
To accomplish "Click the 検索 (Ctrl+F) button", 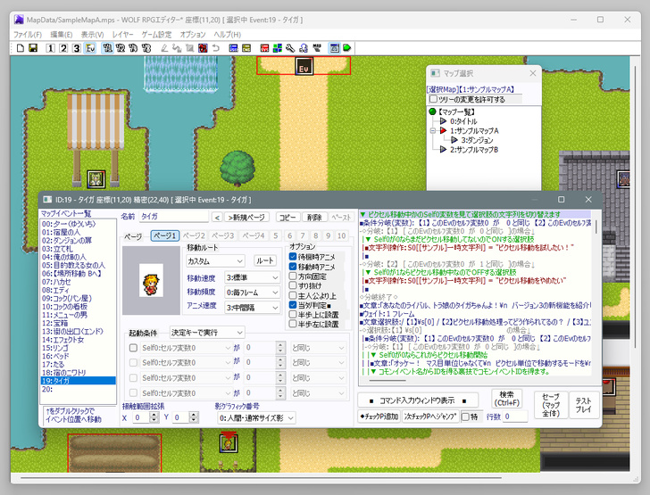I will point(506,399).
